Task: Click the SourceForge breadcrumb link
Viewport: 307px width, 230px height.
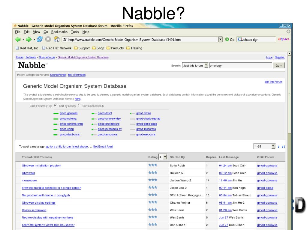Action: click(x=47, y=57)
